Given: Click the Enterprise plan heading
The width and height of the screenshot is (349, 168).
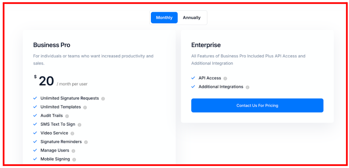Looking at the screenshot, I should [x=206, y=45].
